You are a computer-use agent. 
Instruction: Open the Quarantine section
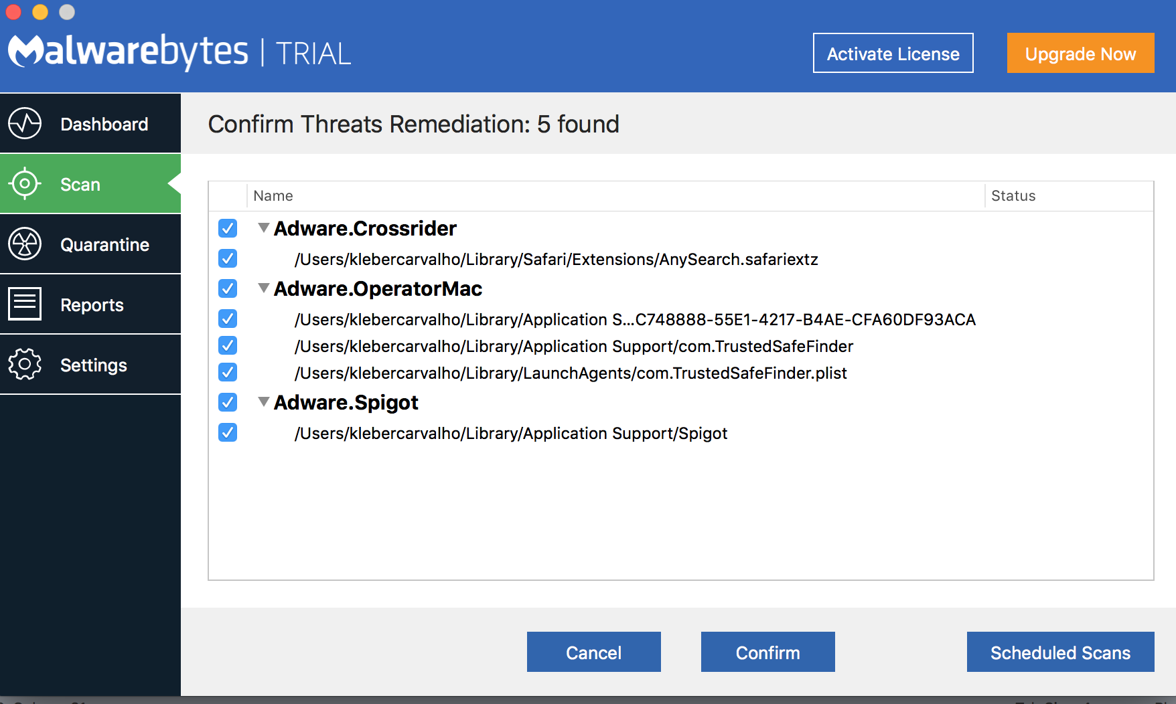coord(104,244)
